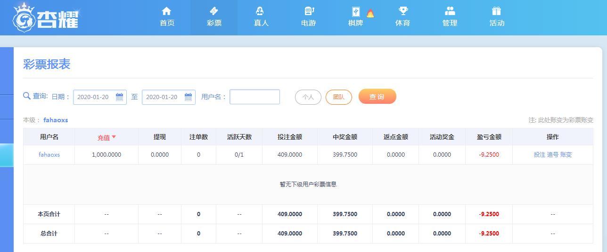Select the 电游 slot games menu
607x252 pixels.
coord(308,17)
